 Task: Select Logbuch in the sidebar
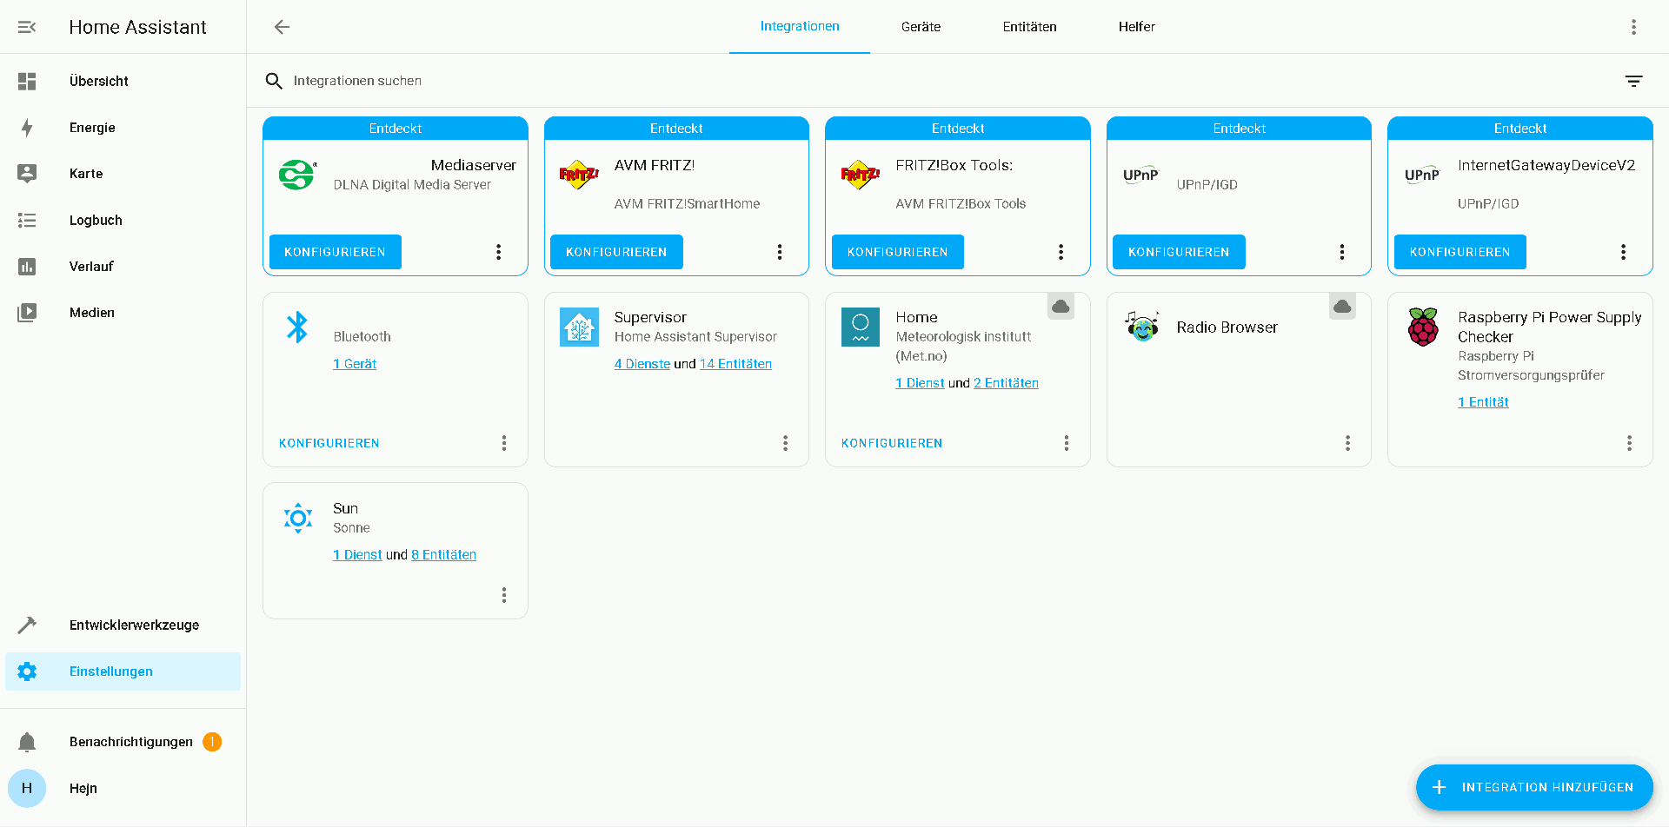(x=123, y=221)
